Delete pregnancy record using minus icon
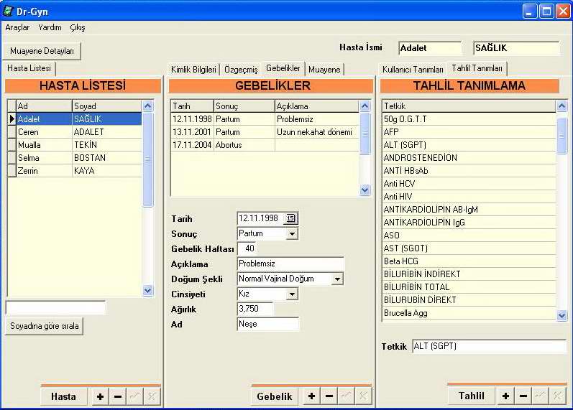This screenshot has width=573, height=410. [x=329, y=396]
